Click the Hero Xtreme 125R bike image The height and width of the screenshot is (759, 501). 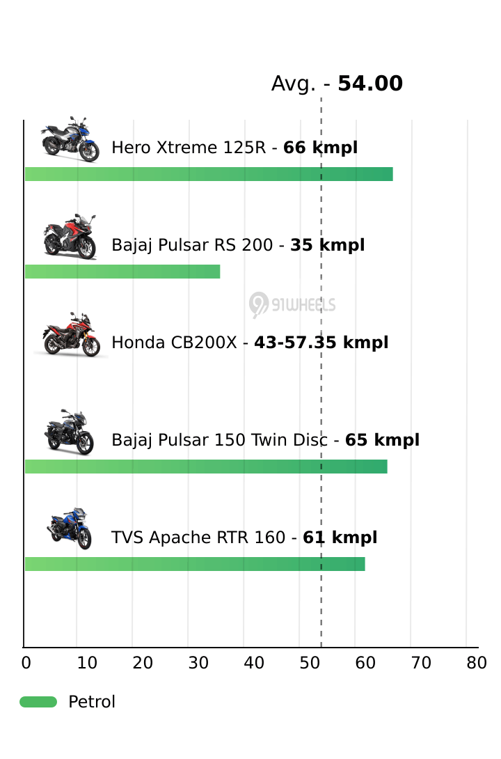pyautogui.click(x=70, y=140)
